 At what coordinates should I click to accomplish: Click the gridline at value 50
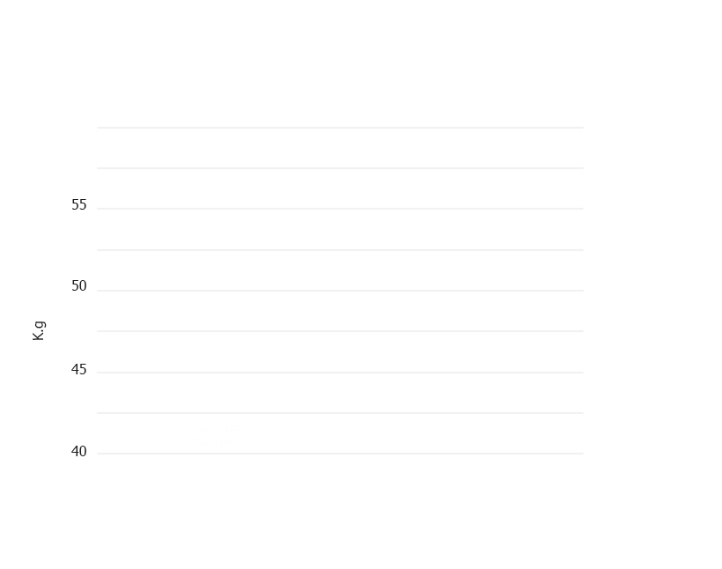(340, 291)
